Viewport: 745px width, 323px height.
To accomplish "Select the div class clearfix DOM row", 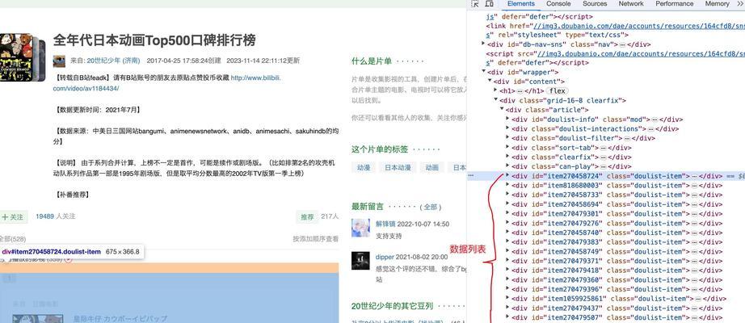I will (x=571, y=157).
